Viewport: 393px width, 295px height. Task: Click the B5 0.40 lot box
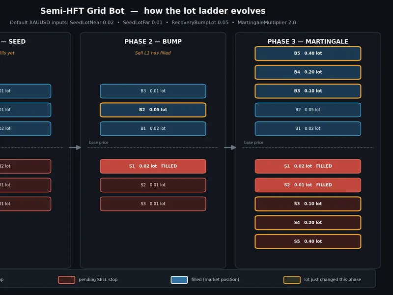click(308, 53)
